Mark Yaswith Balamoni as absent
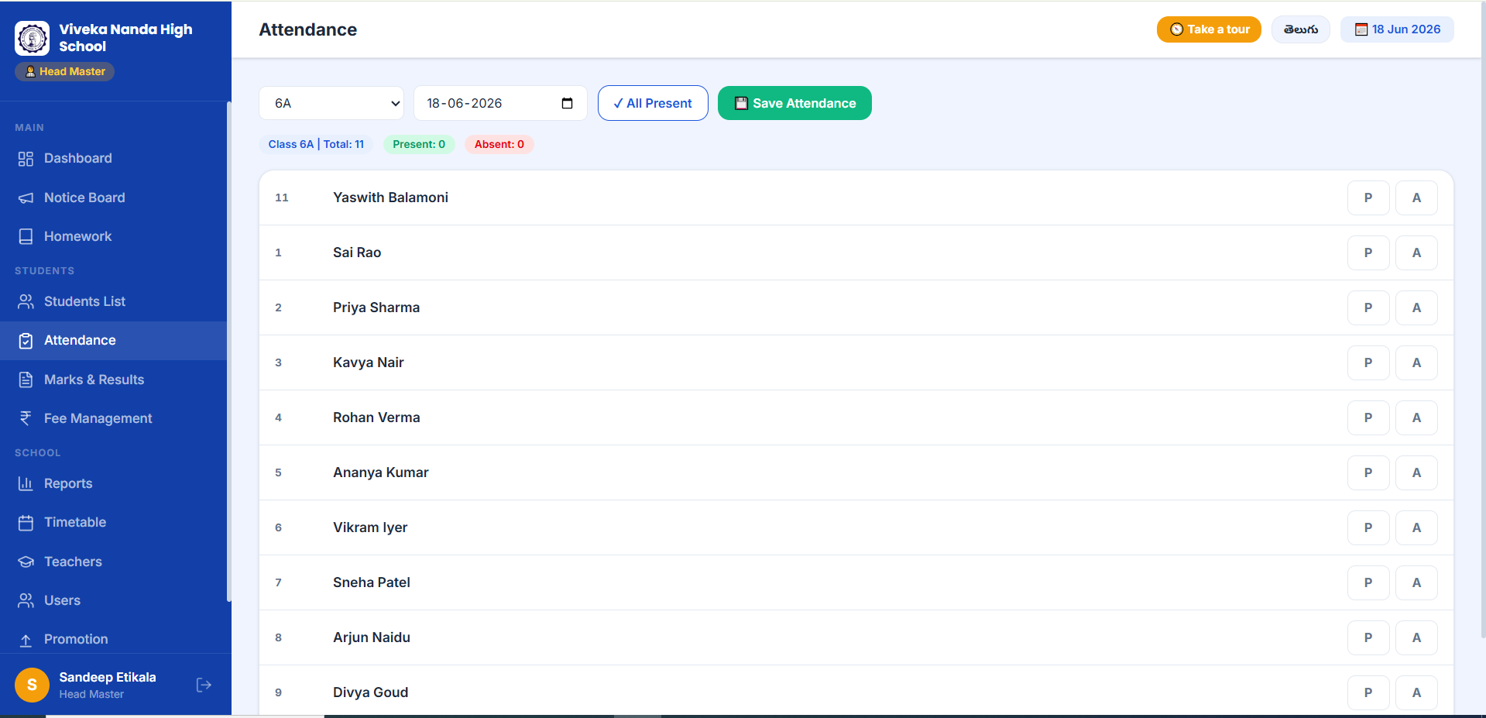This screenshot has width=1486, height=718. click(x=1416, y=198)
